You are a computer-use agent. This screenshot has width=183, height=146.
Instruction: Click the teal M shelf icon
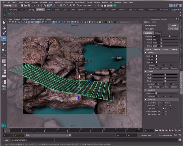10,13
